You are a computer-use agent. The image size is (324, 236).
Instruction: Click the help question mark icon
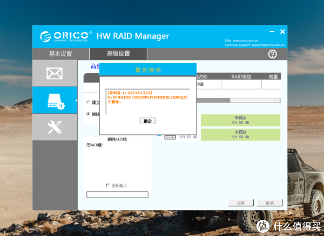pos(272,54)
